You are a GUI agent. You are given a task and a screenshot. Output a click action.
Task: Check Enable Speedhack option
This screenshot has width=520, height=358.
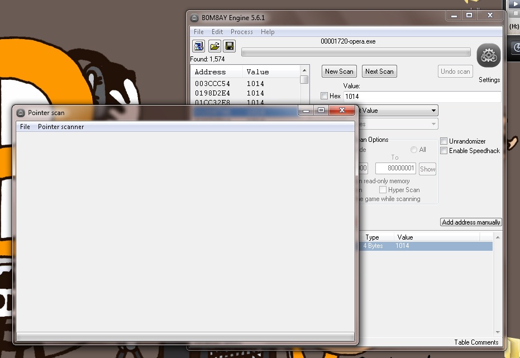(x=444, y=151)
